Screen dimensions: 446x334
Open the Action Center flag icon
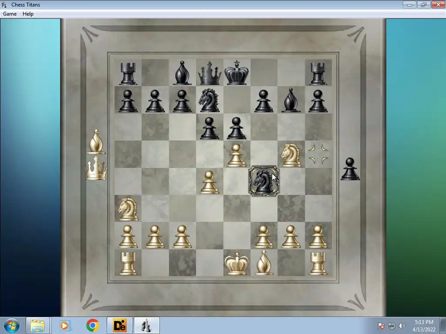pos(381,326)
